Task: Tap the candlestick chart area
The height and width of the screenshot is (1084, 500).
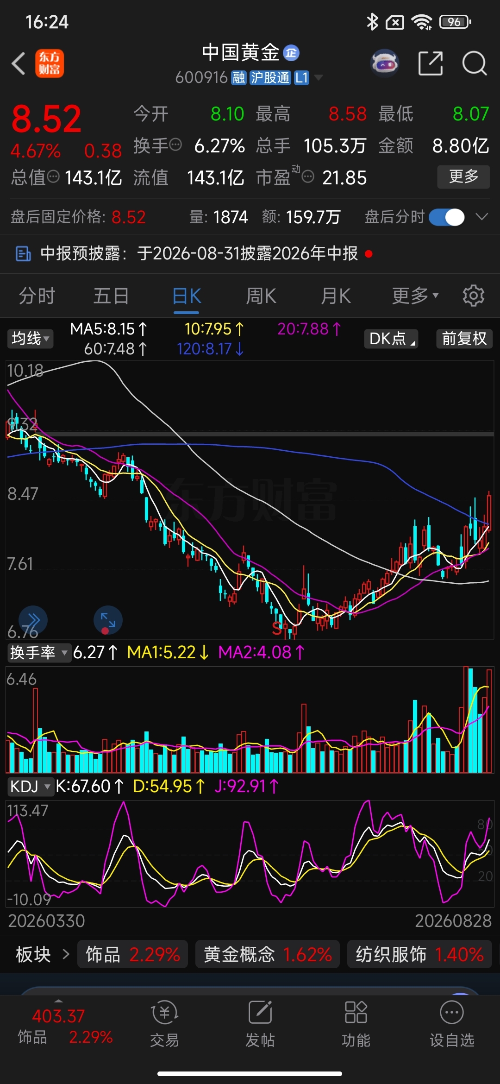Action: click(x=250, y=500)
